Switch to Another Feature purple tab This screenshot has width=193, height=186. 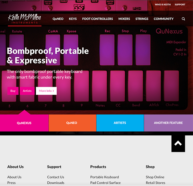click(168, 123)
